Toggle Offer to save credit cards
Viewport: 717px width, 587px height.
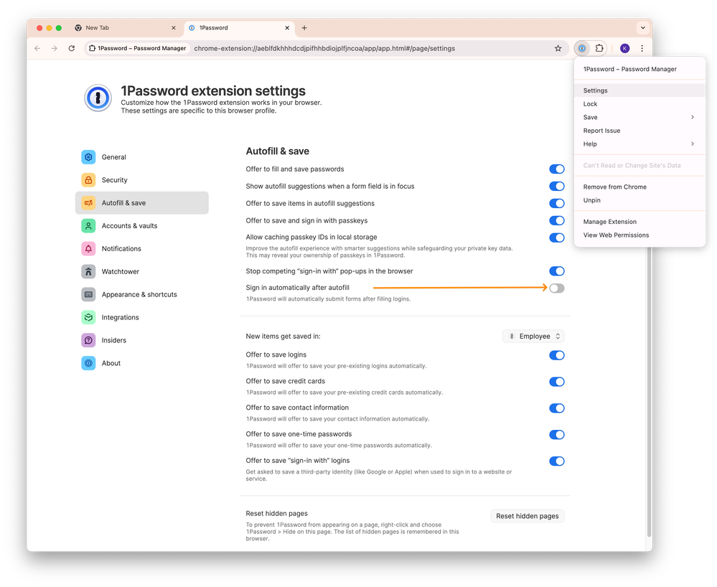click(x=556, y=382)
